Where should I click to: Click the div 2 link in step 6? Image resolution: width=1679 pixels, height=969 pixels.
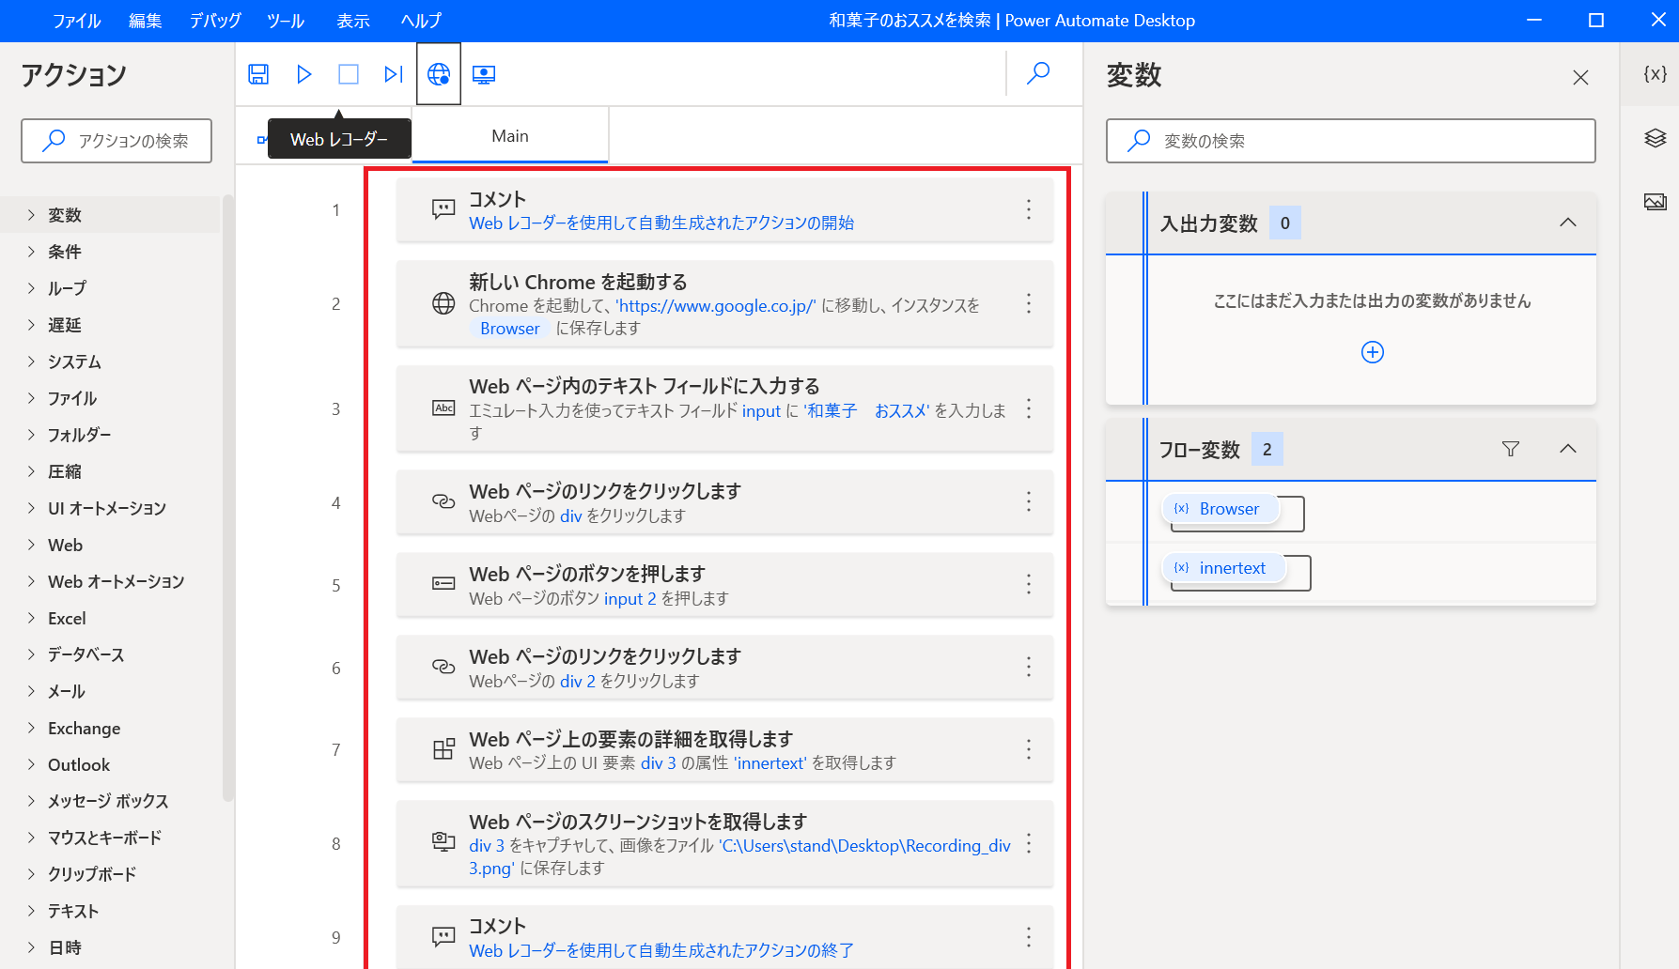[x=578, y=682]
